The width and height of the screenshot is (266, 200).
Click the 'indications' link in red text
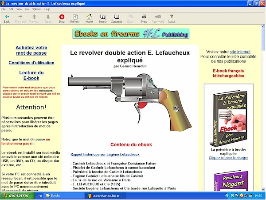46,91
